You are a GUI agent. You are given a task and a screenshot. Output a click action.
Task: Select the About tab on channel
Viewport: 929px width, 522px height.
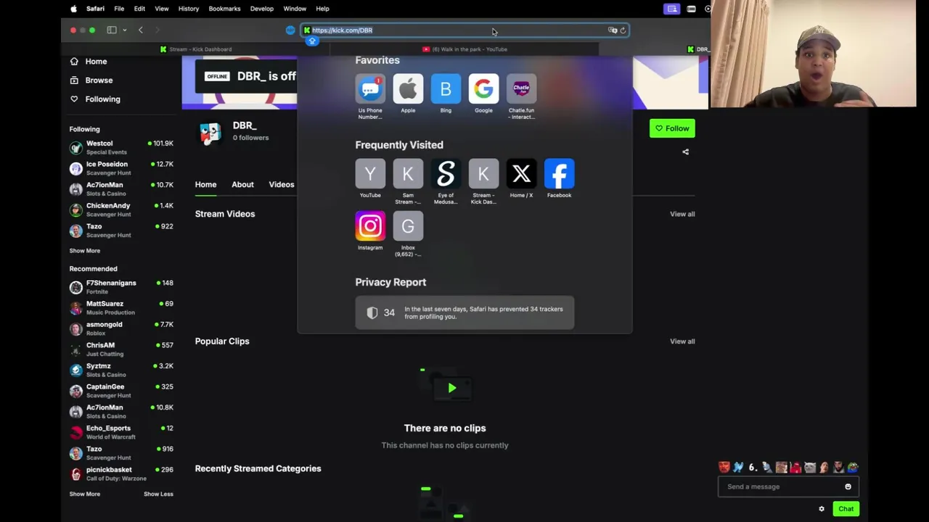pyautogui.click(x=242, y=185)
